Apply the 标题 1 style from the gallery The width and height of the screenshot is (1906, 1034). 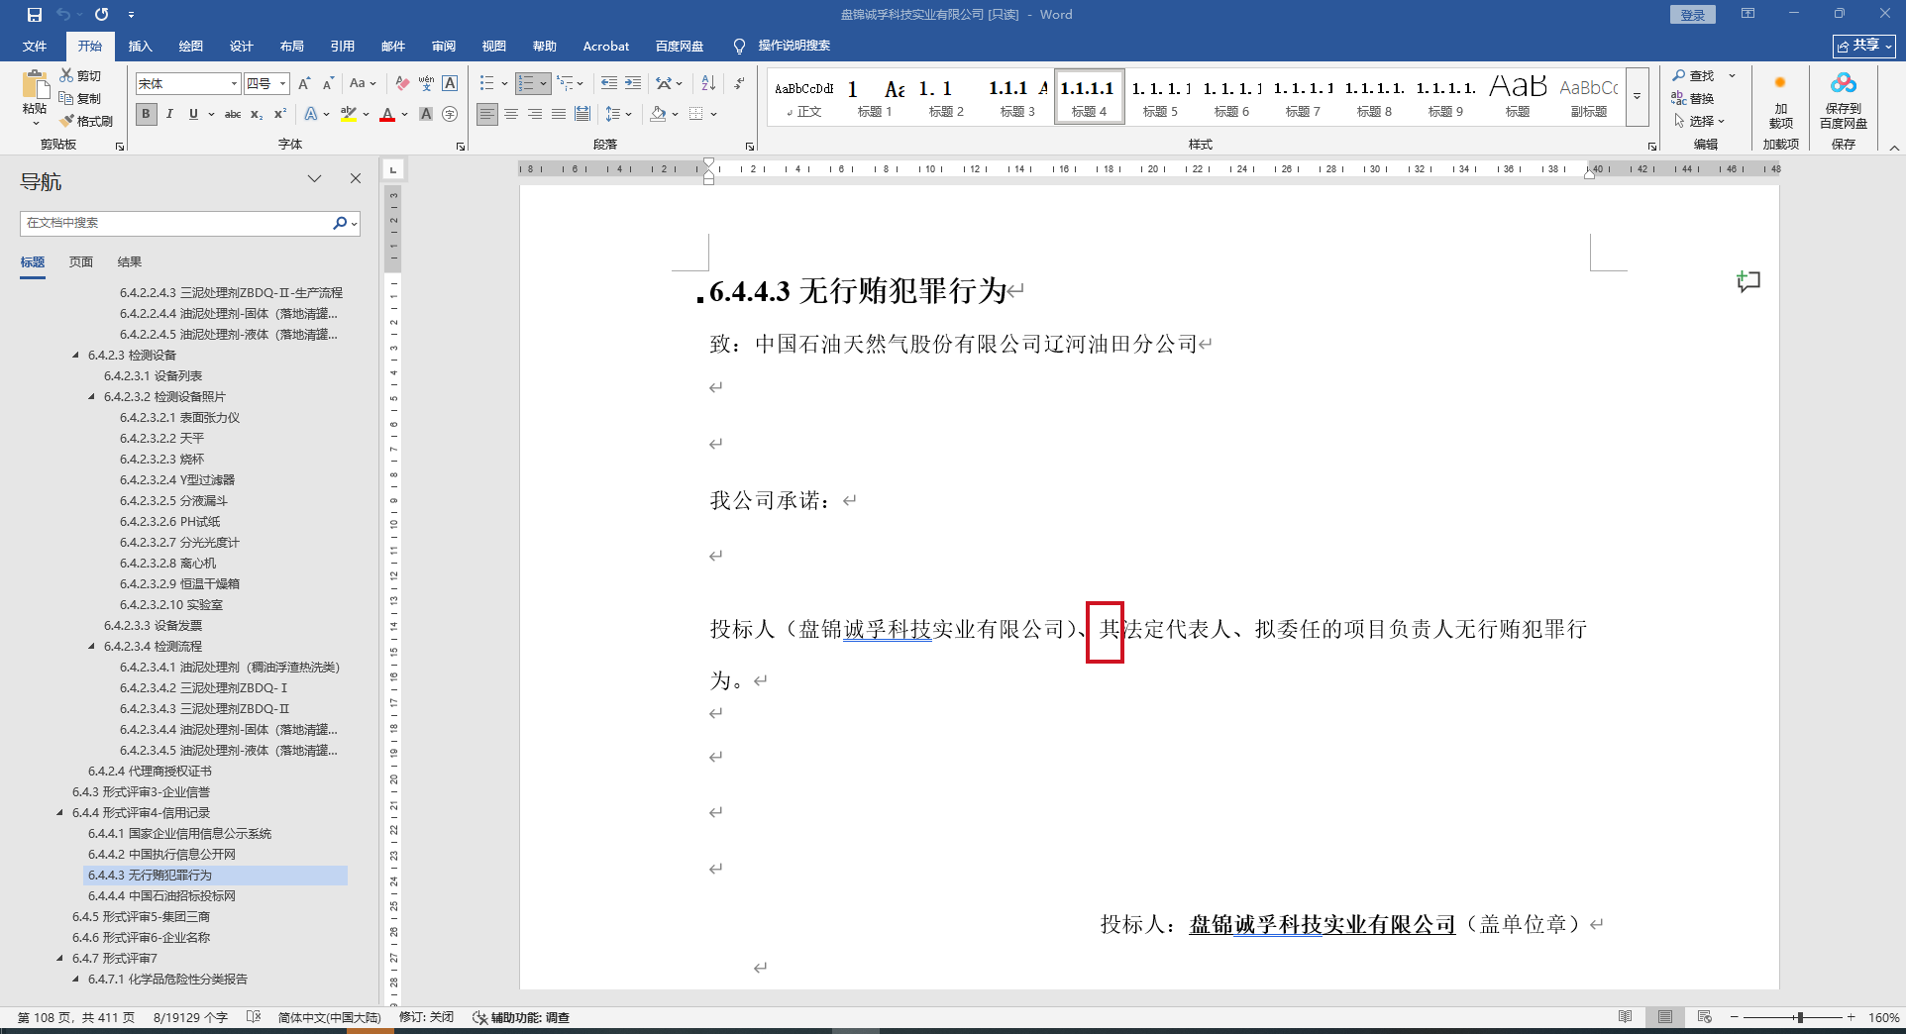pyautogui.click(x=875, y=97)
